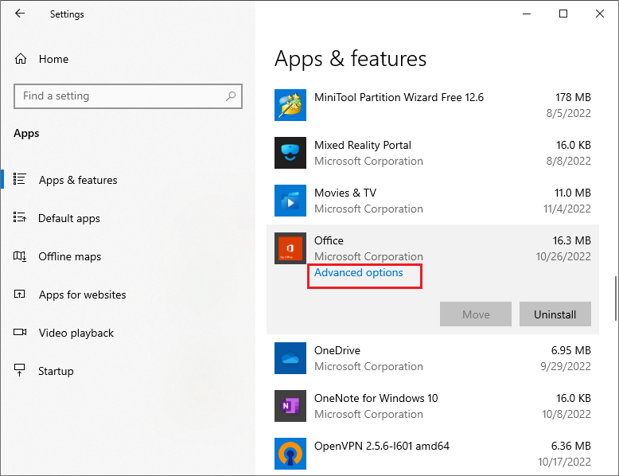Click the Apps sidebar heading
This screenshot has width=619, height=476.
coord(26,134)
